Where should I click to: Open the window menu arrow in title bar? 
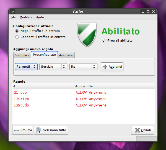coord(13,12)
